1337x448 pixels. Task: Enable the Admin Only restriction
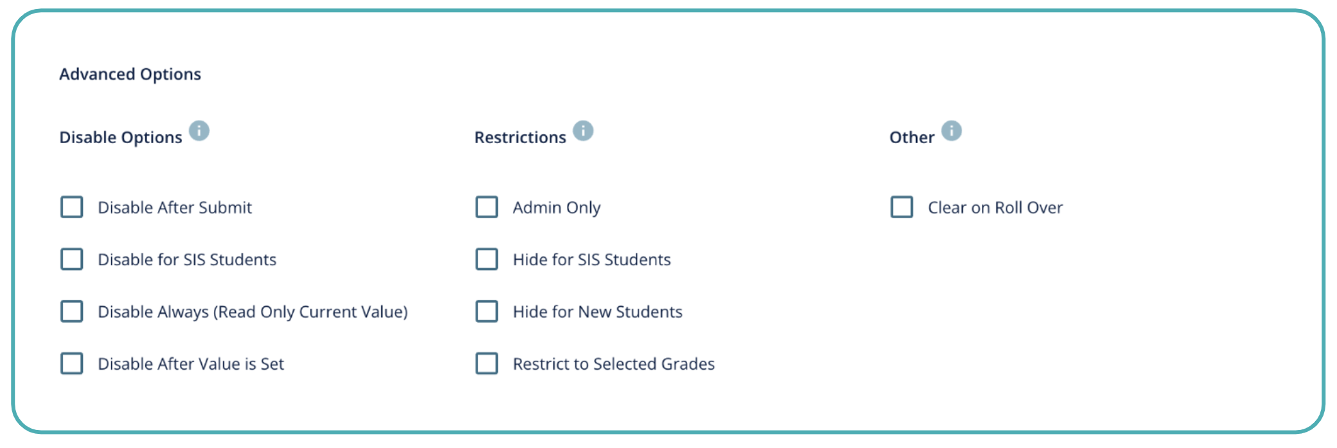[487, 207]
